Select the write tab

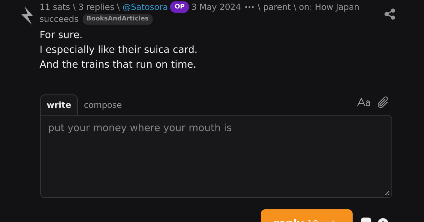coord(59,105)
